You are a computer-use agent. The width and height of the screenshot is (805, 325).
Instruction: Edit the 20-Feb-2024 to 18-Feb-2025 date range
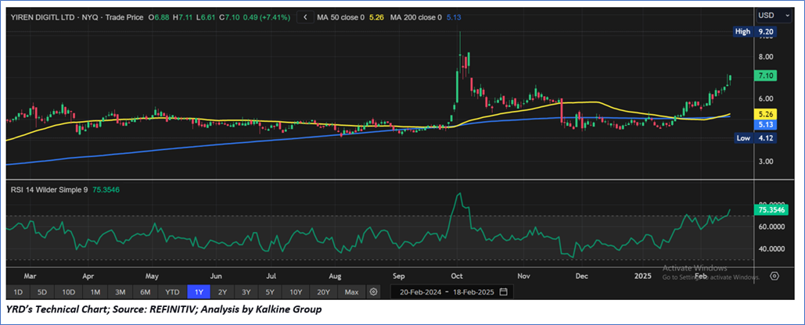click(x=445, y=291)
